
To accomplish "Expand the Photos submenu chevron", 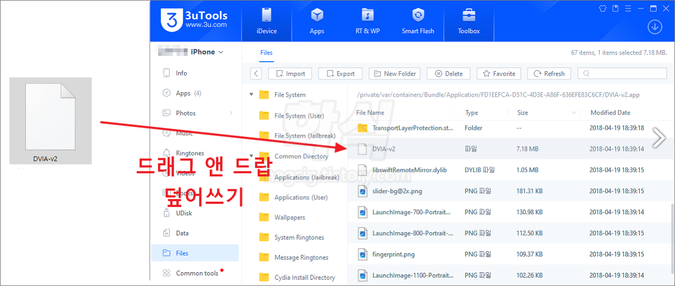I will click(x=231, y=113).
